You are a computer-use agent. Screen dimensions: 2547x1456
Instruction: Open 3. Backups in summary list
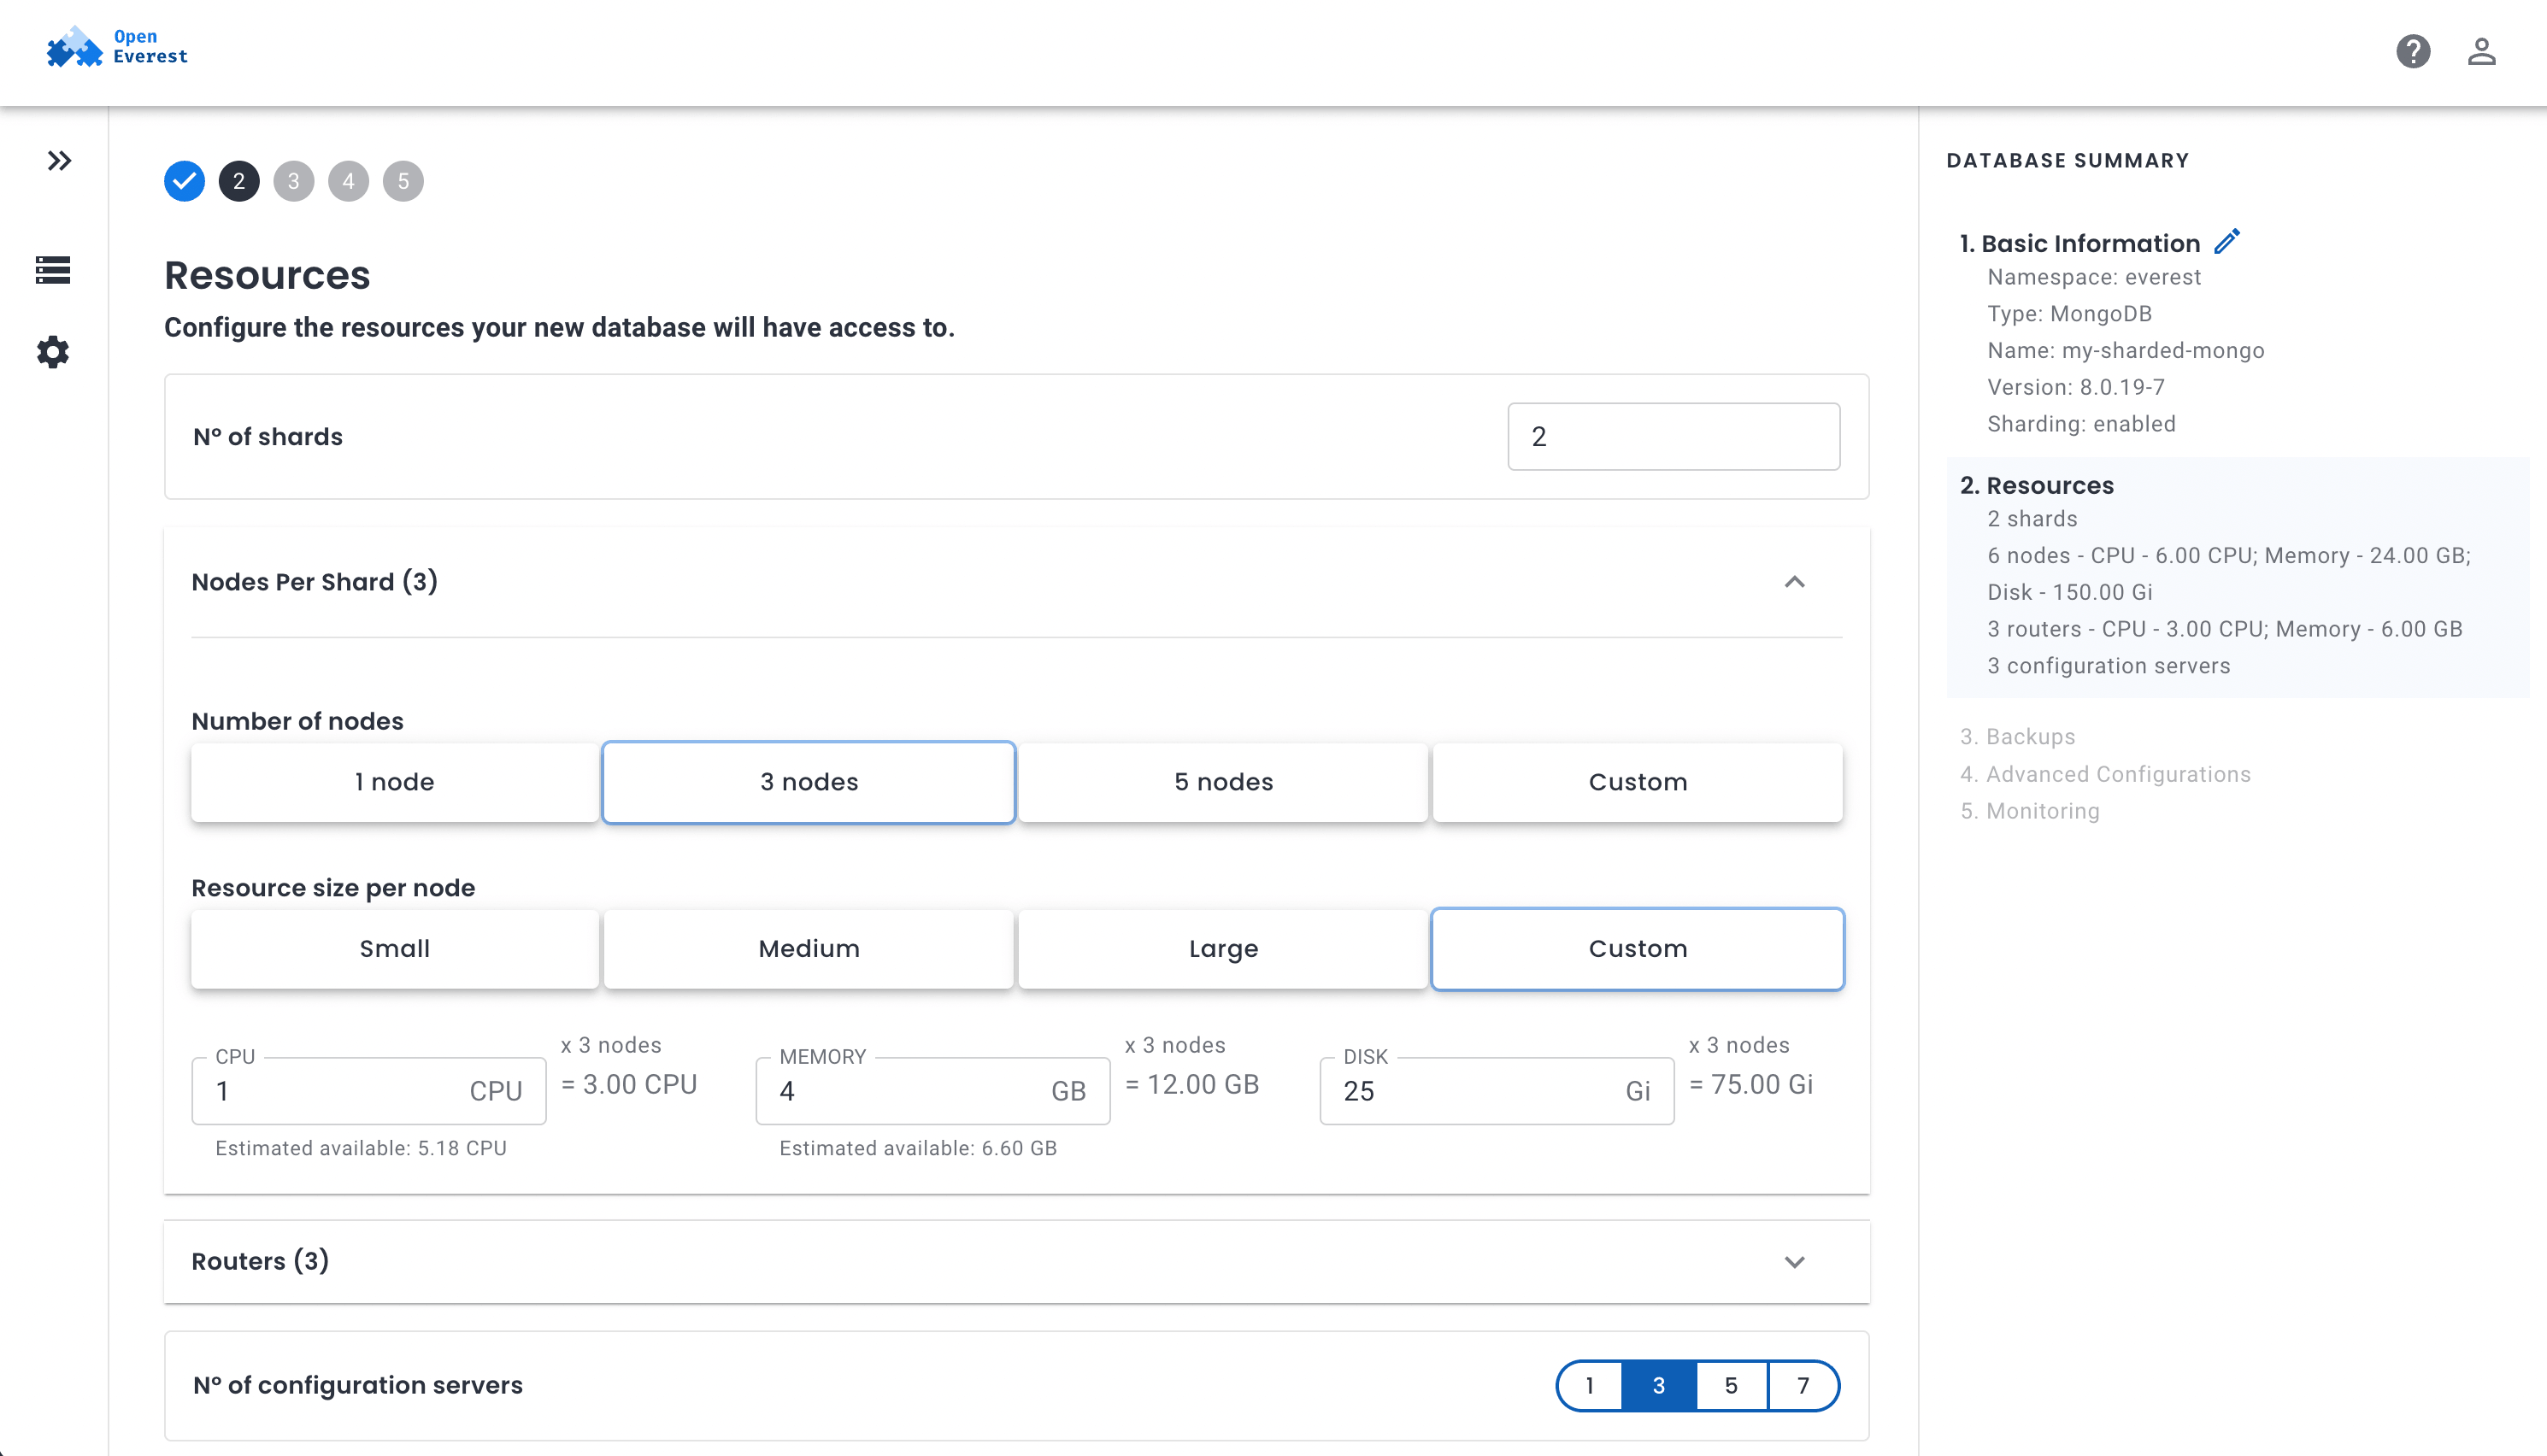(2017, 737)
